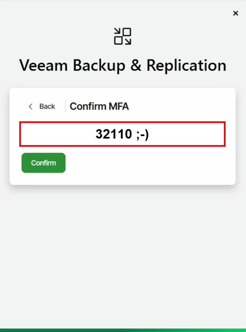Click the ampersand in the title

pyautogui.click(x=136, y=65)
